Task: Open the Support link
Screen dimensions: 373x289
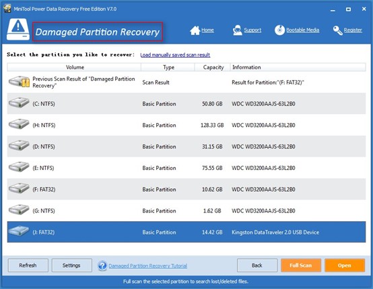Action: coord(252,30)
